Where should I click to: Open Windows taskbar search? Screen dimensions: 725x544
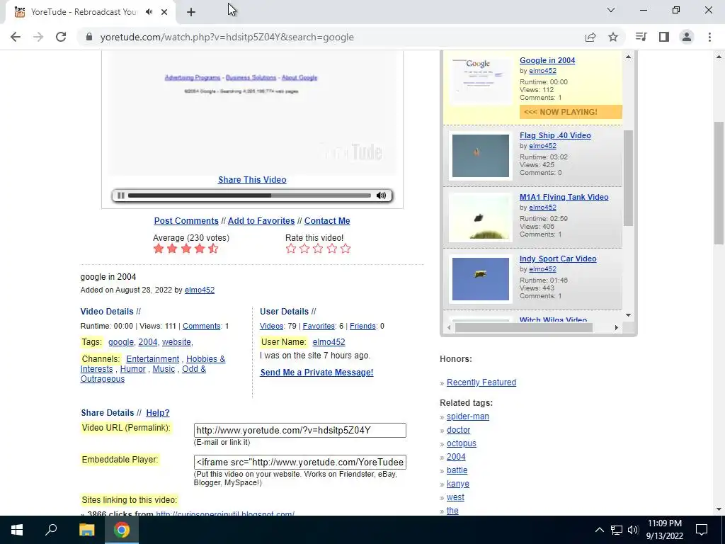tap(51, 530)
